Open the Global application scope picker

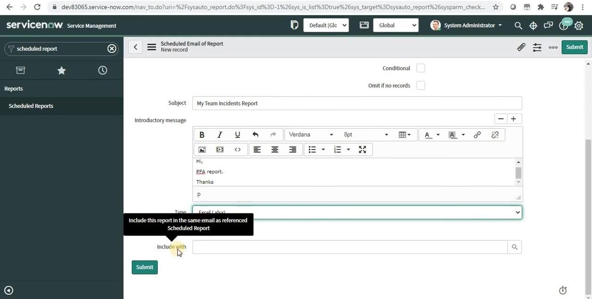(x=396, y=25)
